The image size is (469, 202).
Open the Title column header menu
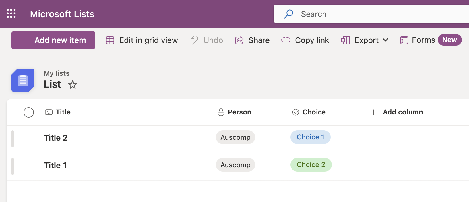click(x=58, y=112)
